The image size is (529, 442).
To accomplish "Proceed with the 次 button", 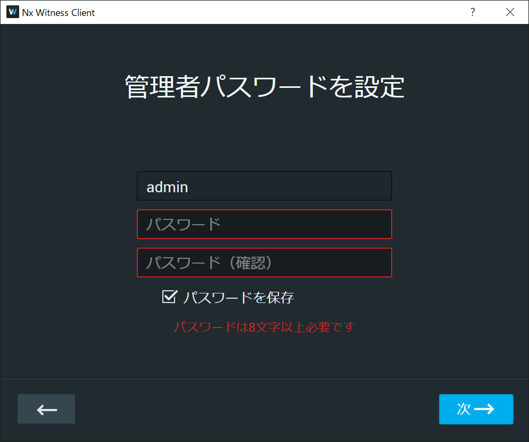I will coord(476,409).
